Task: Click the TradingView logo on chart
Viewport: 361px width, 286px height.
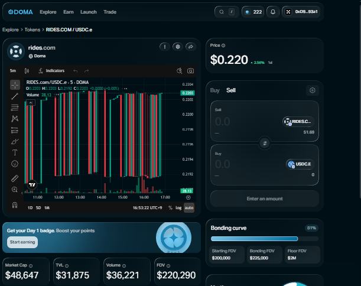Action: (x=32, y=184)
